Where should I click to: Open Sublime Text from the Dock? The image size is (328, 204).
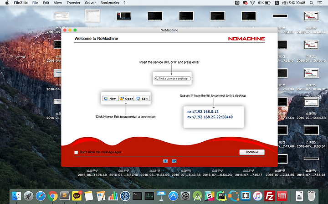click(65, 196)
